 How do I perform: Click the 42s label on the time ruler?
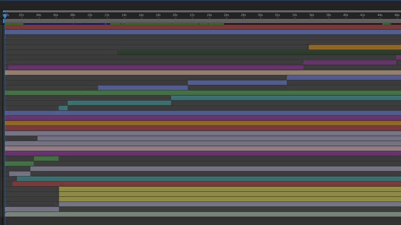pyautogui.click(x=363, y=15)
